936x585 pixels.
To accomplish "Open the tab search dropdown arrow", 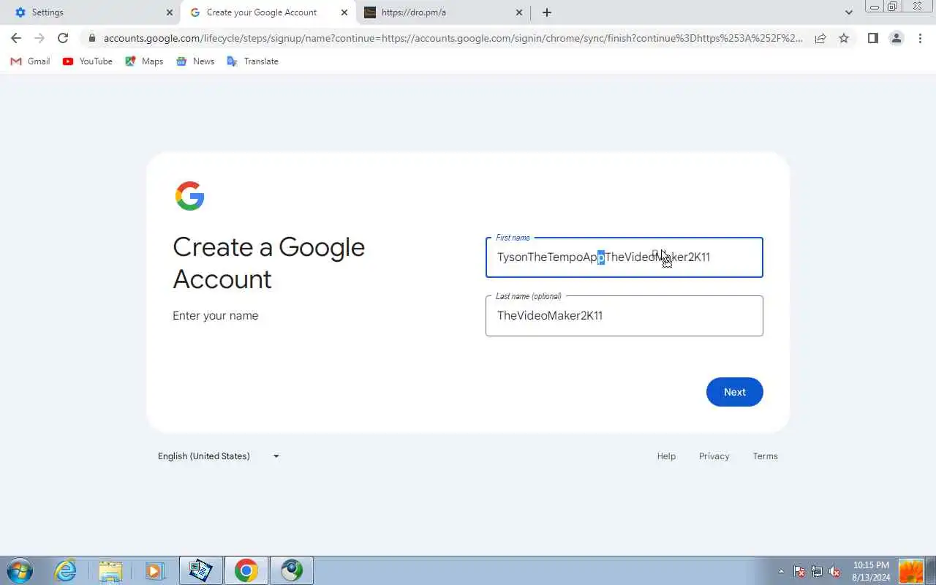I will pos(849,12).
